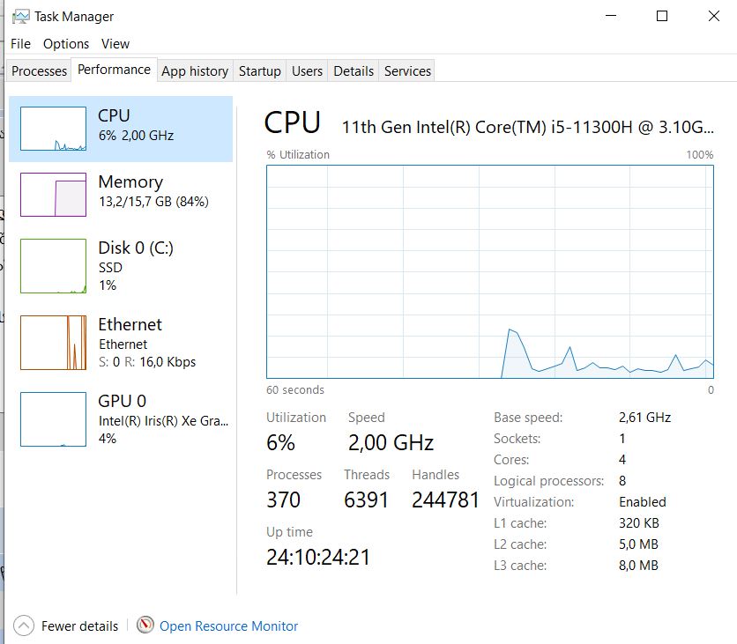The height and width of the screenshot is (644, 737).
Task: Switch to the App history tab
Action: click(195, 71)
